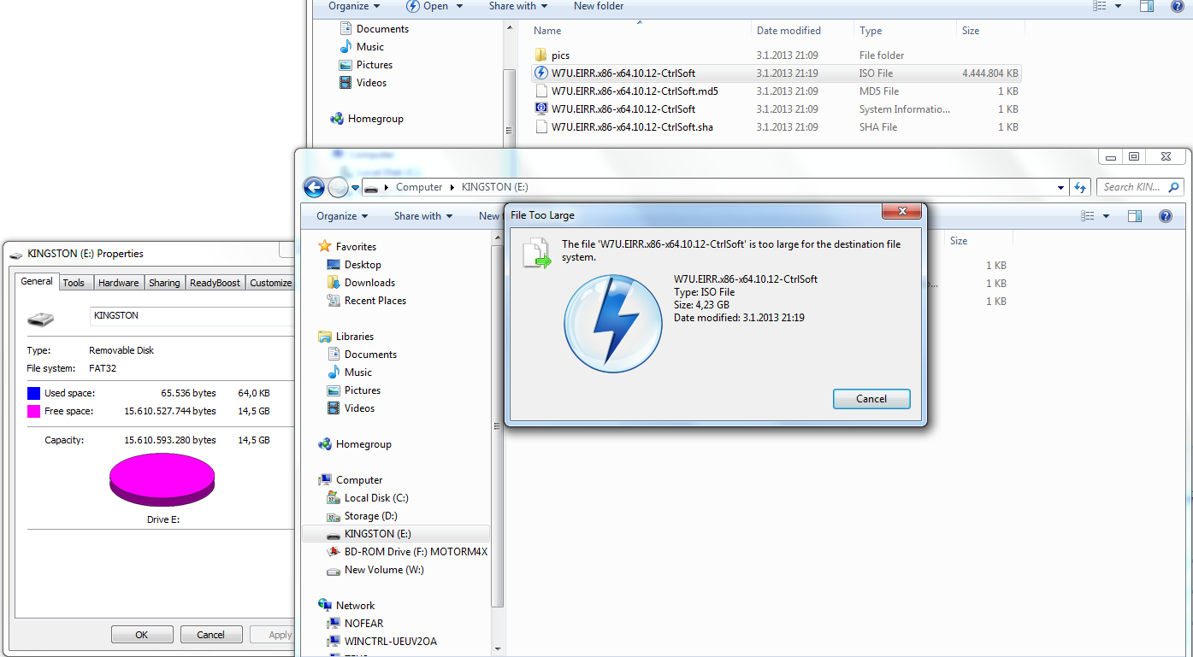The height and width of the screenshot is (657, 1193).
Task: Click the help question mark icon
Action: 1165,216
